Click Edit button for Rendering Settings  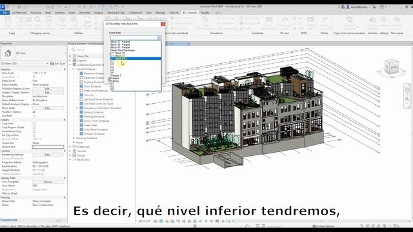tap(48, 155)
